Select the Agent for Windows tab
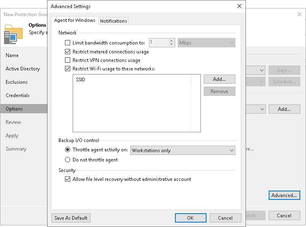 point(75,20)
